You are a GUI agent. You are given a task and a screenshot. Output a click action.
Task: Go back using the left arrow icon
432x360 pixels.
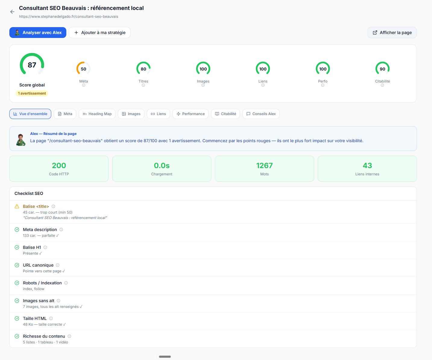coord(12,12)
